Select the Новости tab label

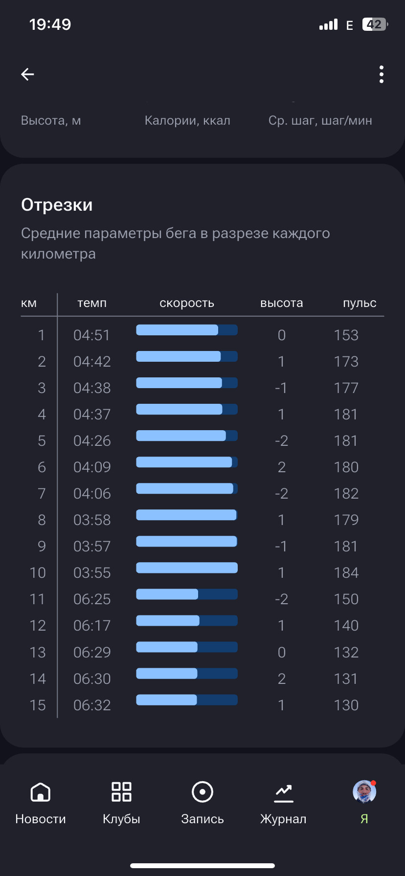(x=41, y=819)
